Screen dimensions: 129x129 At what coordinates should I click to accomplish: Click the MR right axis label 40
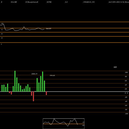pyautogui.click(x=126, y=85)
